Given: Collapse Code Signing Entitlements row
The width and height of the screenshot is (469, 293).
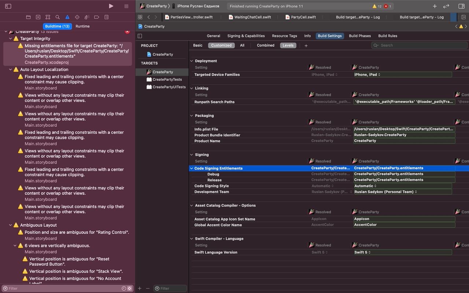Looking at the screenshot, I should 191,168.
